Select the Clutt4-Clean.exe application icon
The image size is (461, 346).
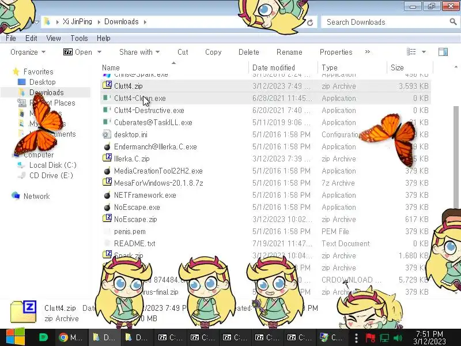pos(107,97)
